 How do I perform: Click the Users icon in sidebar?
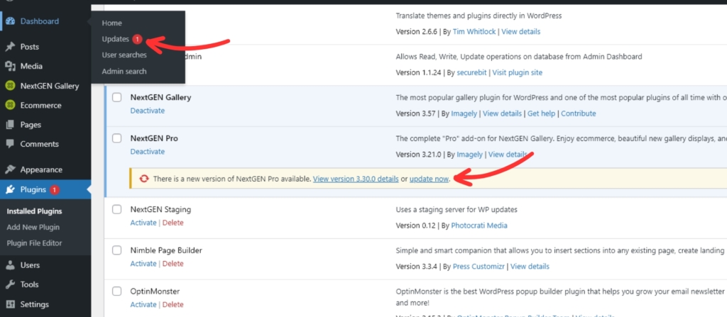(10, 265)
